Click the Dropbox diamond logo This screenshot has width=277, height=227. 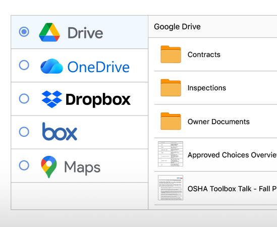(52, 99)
